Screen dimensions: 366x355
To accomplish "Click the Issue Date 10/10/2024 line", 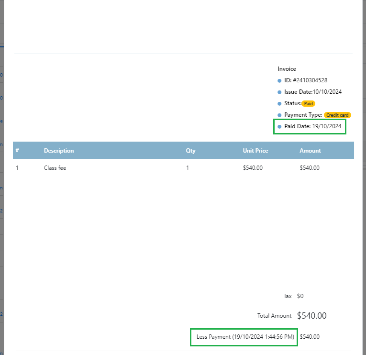I will click(x=313, y=92).
